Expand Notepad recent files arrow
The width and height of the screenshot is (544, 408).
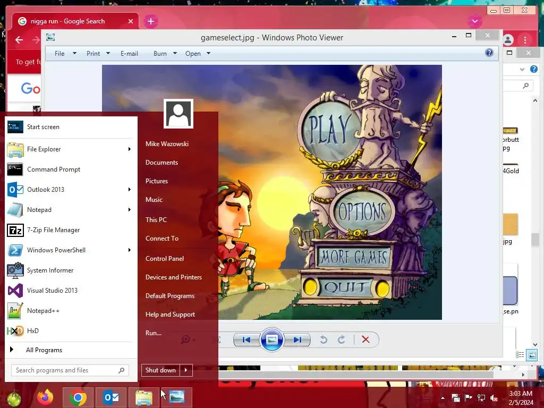pos(130,209)
